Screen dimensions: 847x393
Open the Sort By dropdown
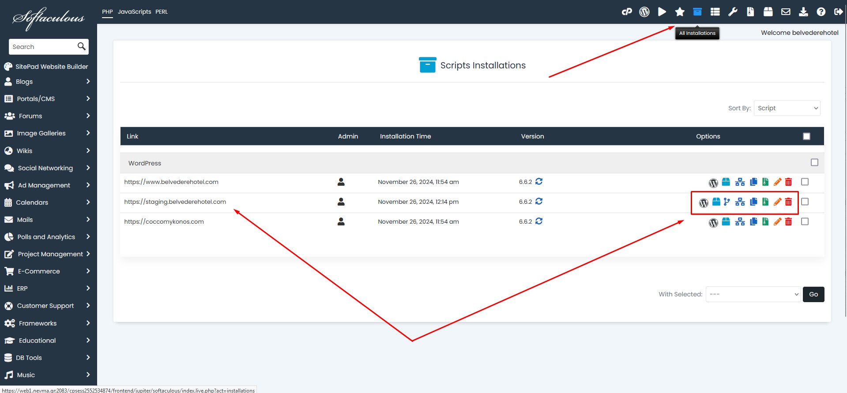[787, 108]
